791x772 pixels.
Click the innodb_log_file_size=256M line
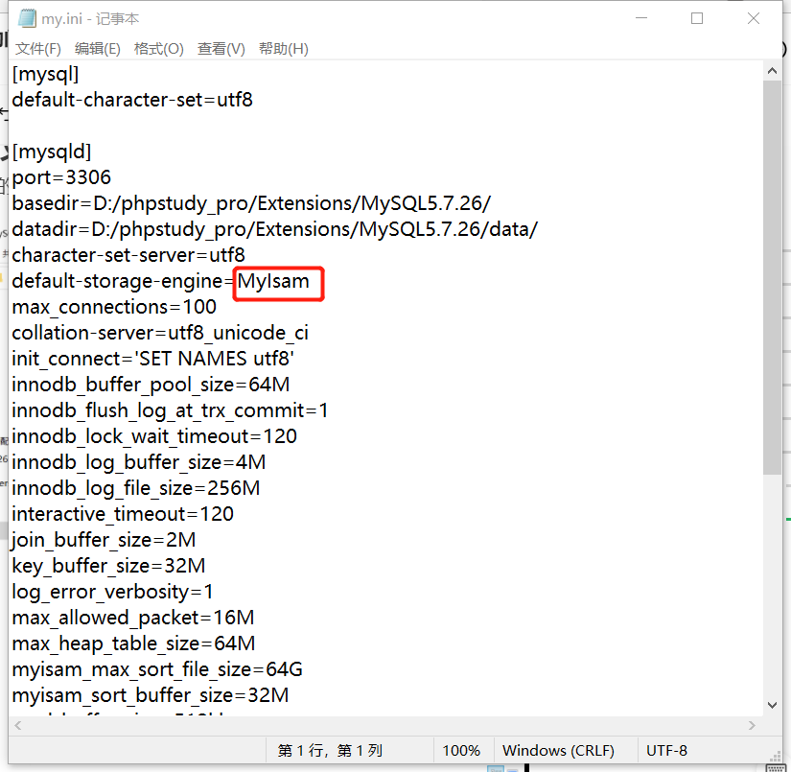136,488
